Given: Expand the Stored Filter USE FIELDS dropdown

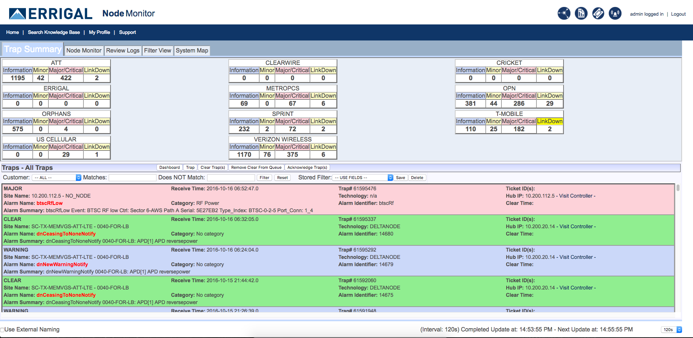Looking at the screenshot, I should point(363,178).
